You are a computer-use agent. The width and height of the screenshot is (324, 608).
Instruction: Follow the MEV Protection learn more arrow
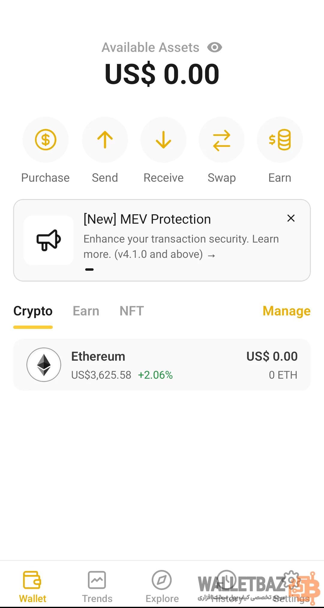pos(211,255)
